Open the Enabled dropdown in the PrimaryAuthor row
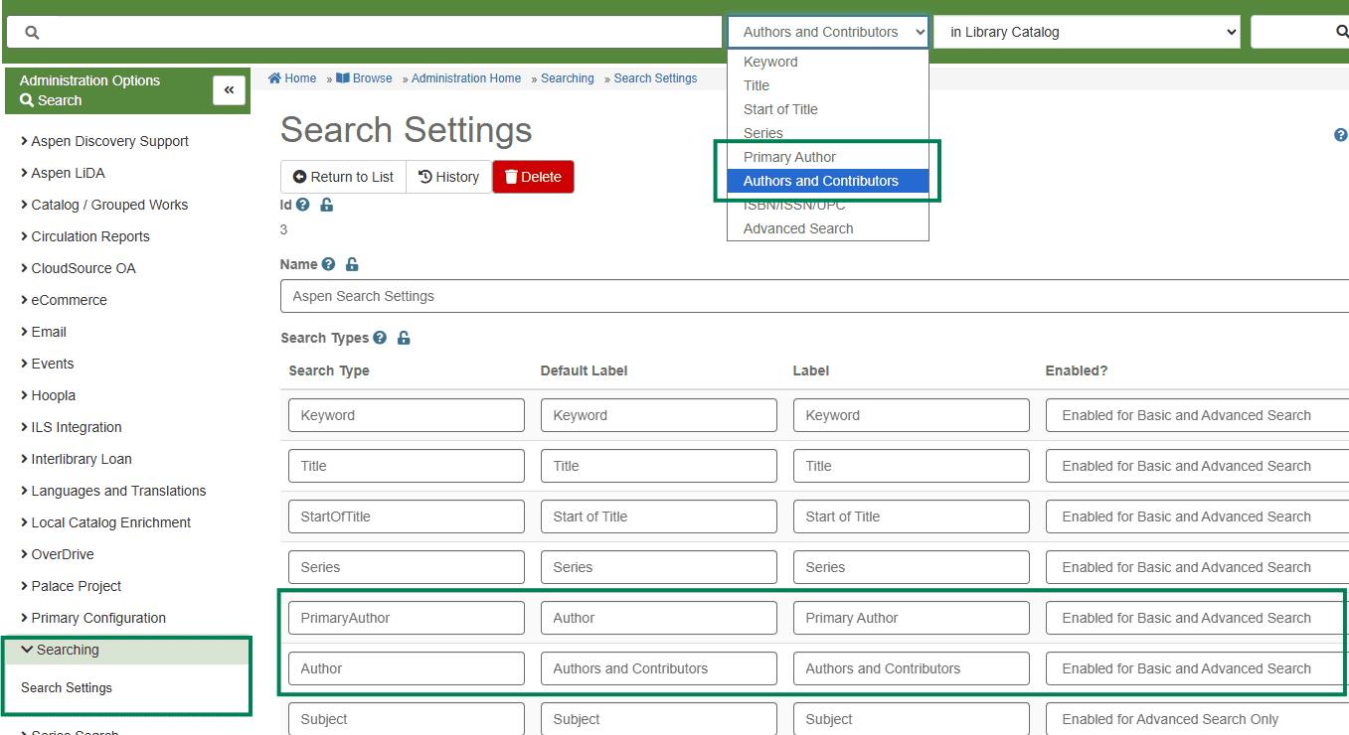Image resolution: width=1349 pixels, height=735 pixels. point(1197,618)
